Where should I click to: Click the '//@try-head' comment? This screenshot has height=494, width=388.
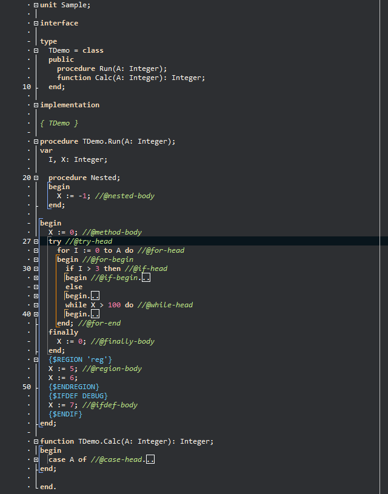[89, 242]
